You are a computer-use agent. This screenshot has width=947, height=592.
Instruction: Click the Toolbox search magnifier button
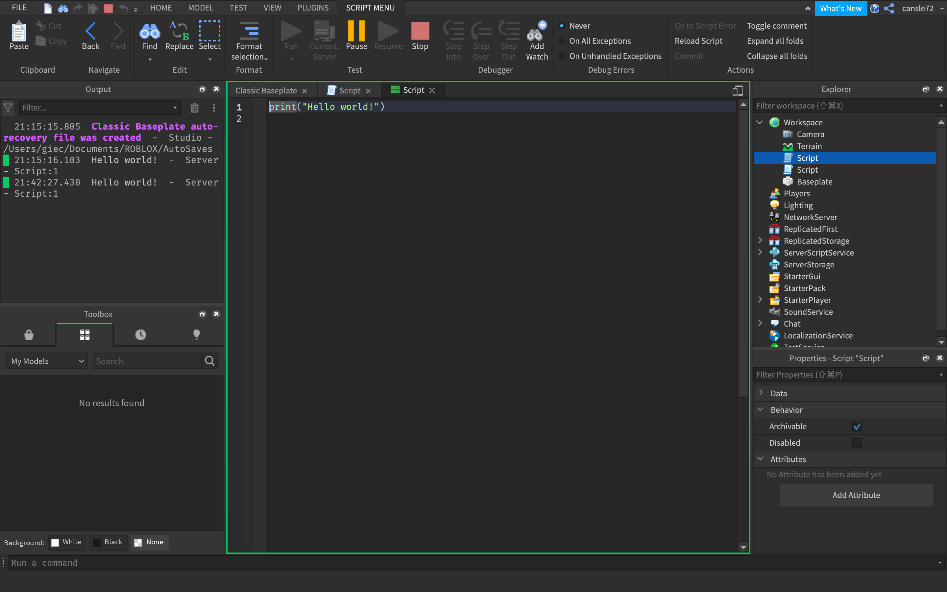(x=210, y=361)
